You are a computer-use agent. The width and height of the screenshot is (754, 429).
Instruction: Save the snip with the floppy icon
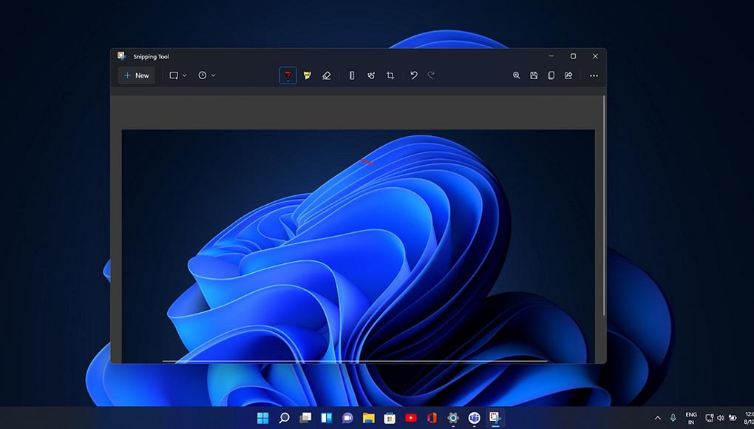(534, 75)
